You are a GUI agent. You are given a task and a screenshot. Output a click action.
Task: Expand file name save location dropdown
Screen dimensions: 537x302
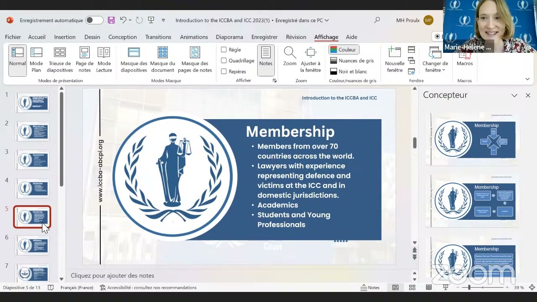pos(327,20)
